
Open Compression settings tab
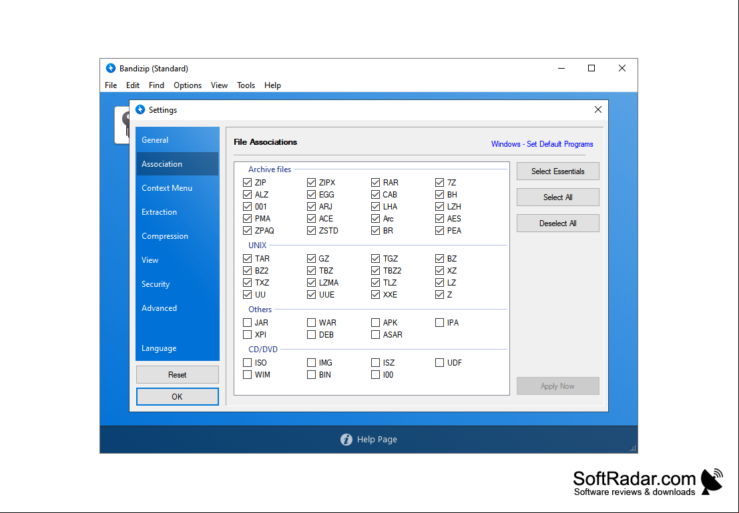[x=177, y=236]
